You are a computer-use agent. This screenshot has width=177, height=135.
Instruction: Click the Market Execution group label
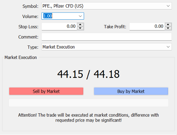click(x=21, y=57)
